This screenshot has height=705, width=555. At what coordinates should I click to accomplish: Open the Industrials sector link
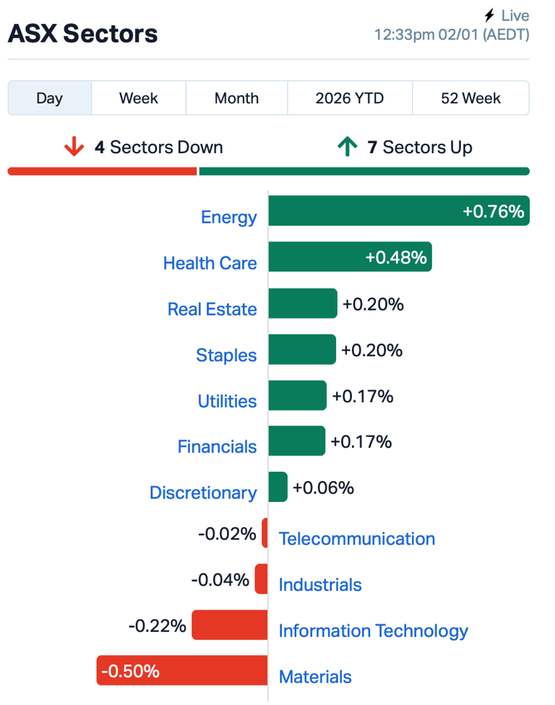coord(320,585)
